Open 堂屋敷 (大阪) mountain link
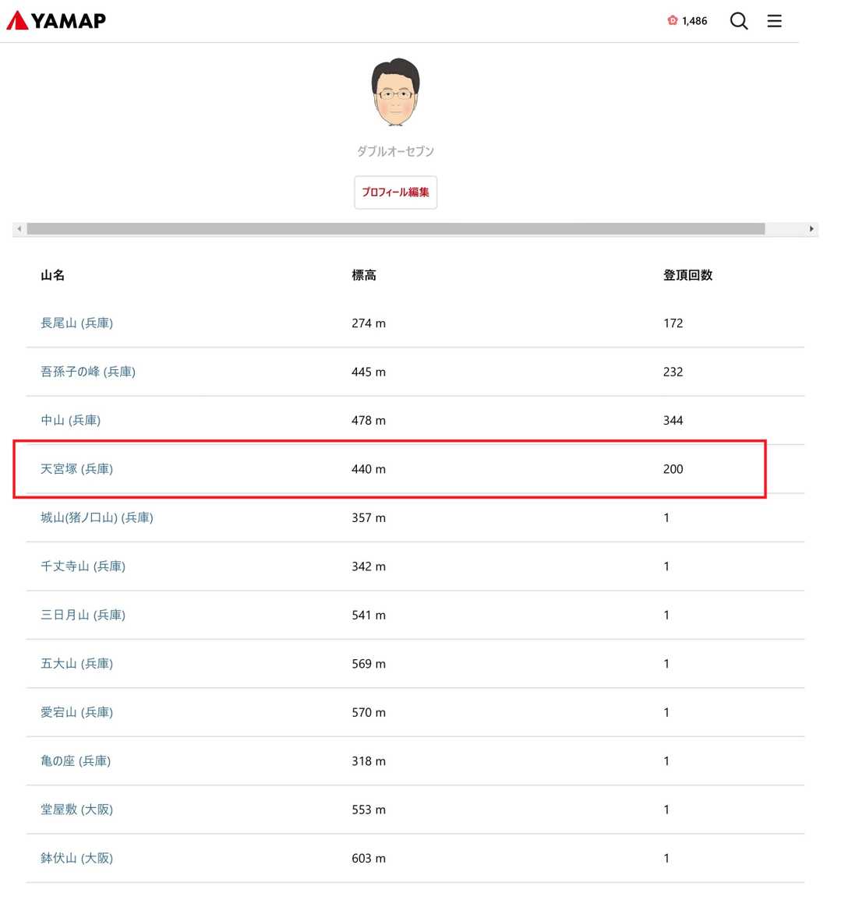 point(76,810)
